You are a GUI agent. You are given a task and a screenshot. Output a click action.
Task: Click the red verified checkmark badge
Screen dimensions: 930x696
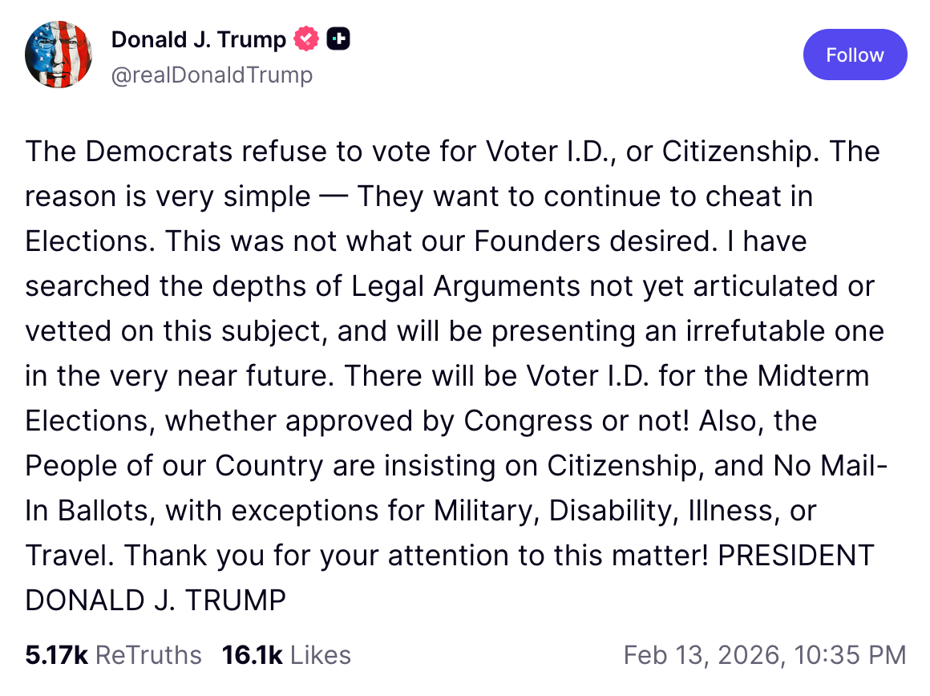(307, 38)
